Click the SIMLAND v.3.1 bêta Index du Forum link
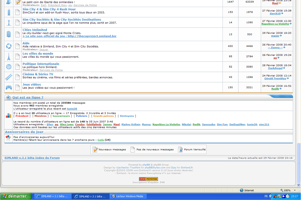 pyautogui.click(x=32, y=158)
